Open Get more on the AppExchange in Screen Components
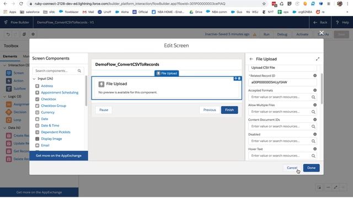Viewport: 353px width, 198px height. [x=58, y=156]
